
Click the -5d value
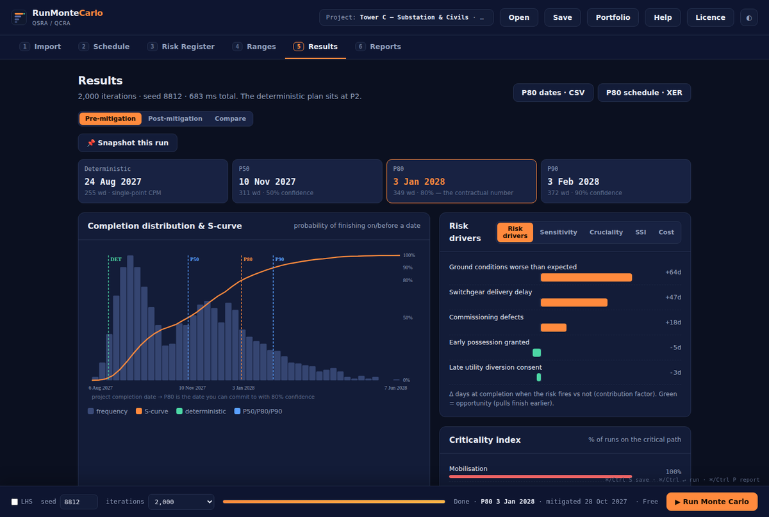tap(675, 347)
